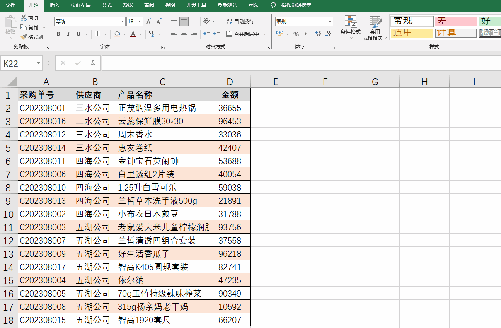Apply the borders icon in the font group

click(97, 34)
